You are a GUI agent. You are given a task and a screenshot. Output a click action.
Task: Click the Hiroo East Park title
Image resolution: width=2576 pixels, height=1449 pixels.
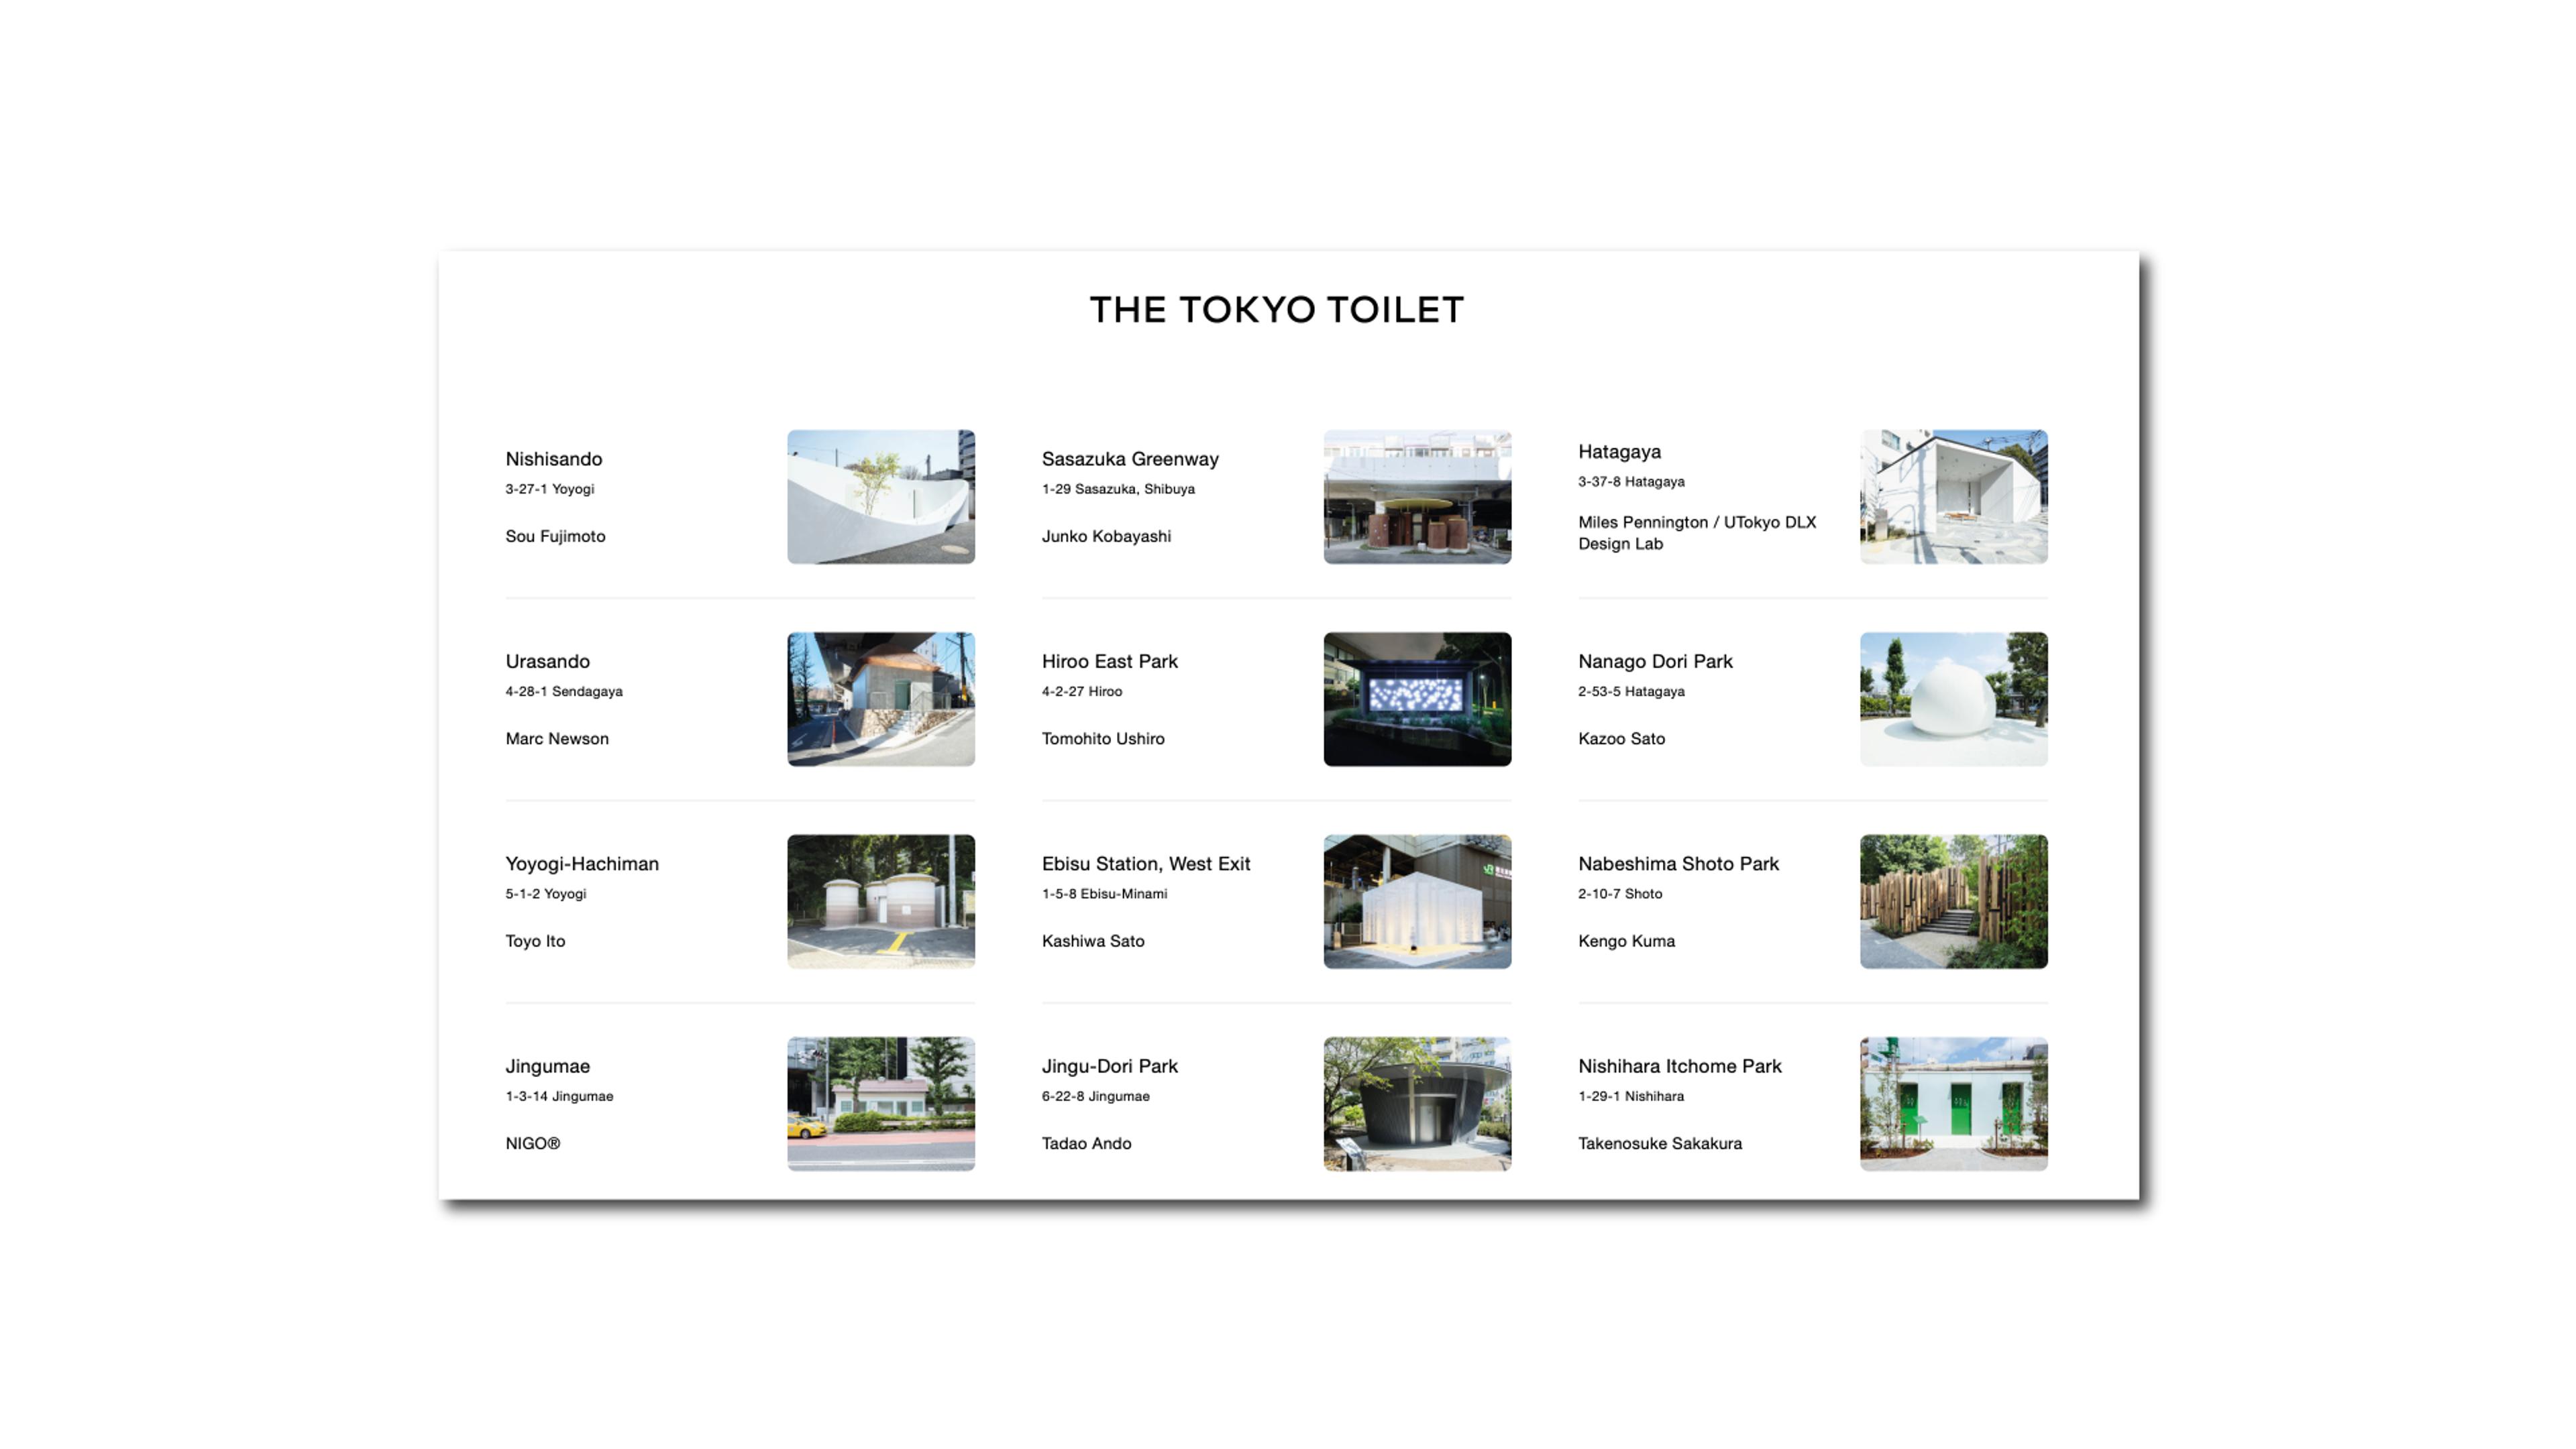coord(1109,662)
